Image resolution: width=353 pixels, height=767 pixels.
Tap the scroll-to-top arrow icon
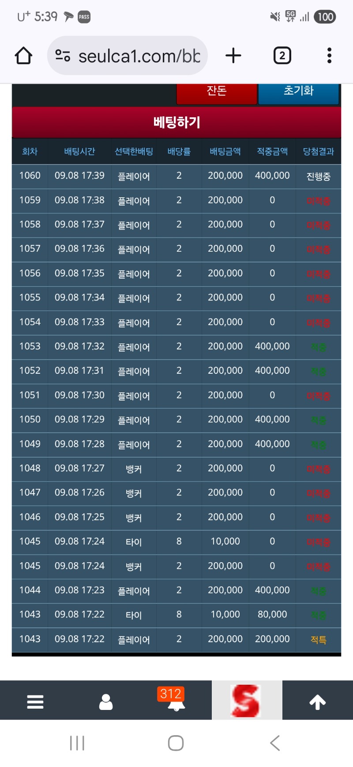click(x=318, y=702)
